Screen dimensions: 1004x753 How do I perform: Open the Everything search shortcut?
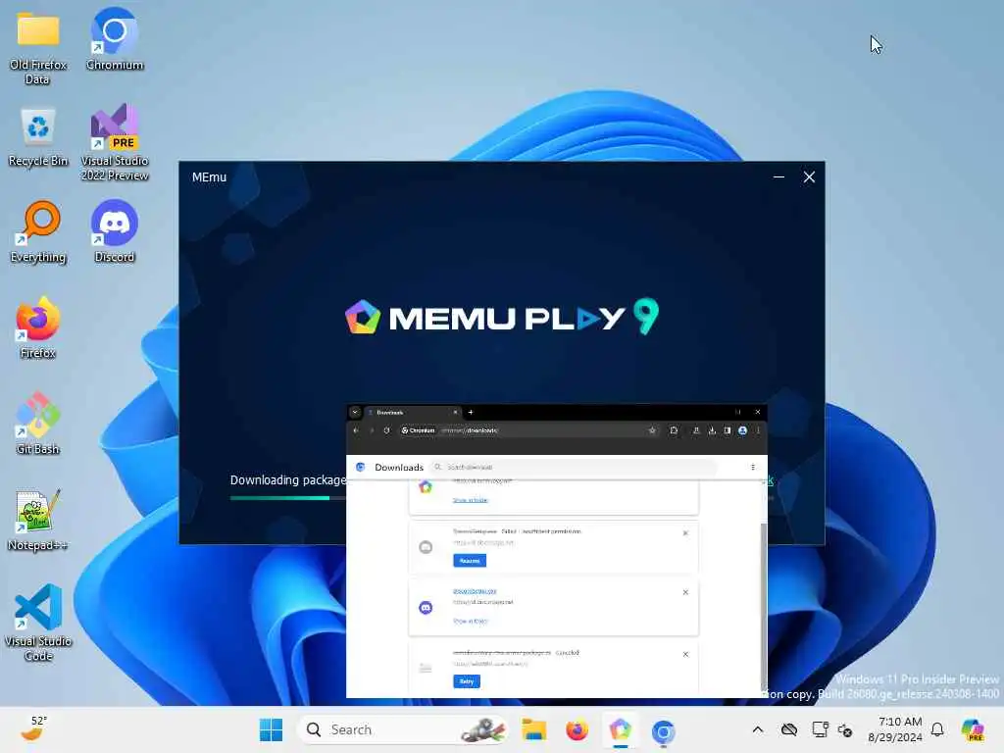pos(38,231)
